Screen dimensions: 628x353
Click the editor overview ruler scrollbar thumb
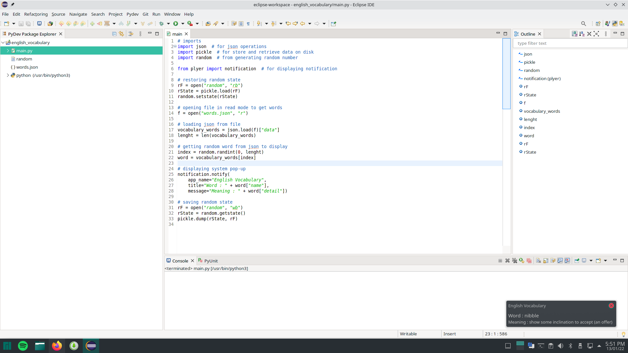[506, 74]
